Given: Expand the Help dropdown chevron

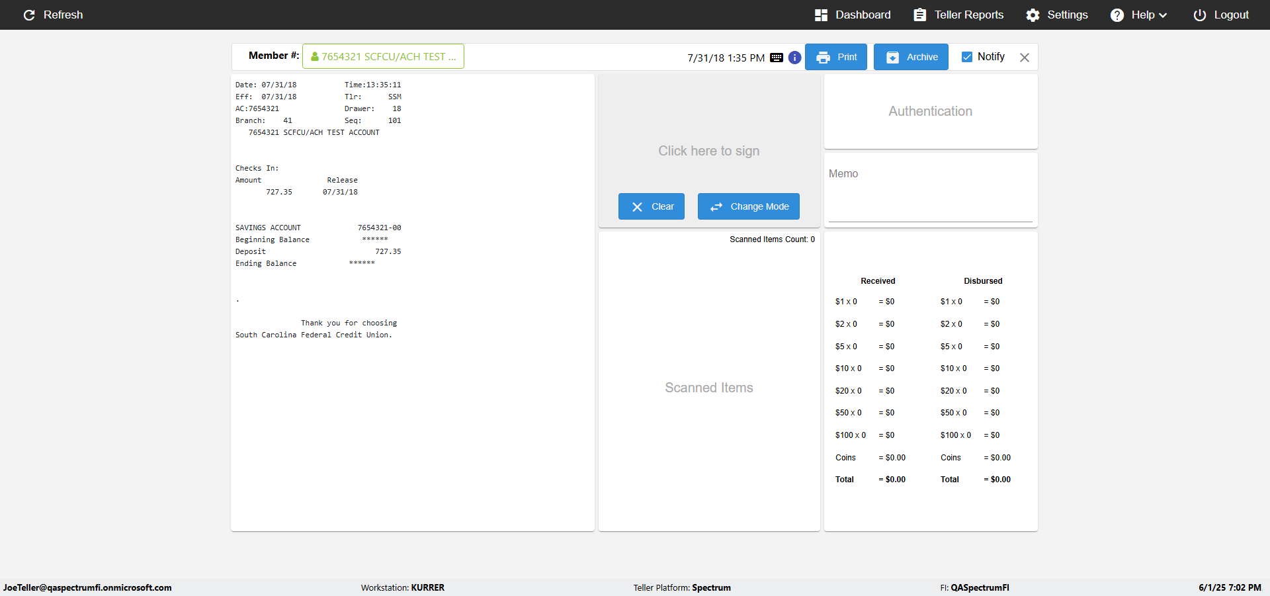Looking at the screenshot, I should (x=1163, y=15).
